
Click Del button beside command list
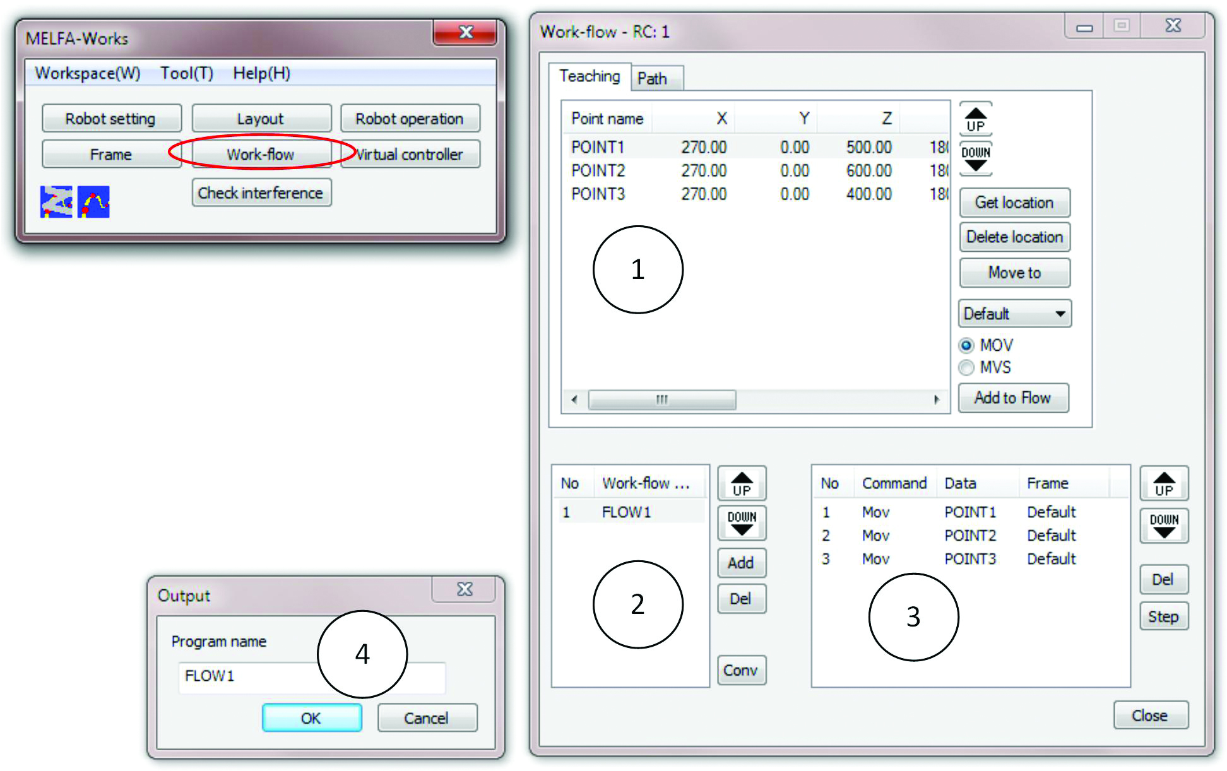tap(1164, 579)
